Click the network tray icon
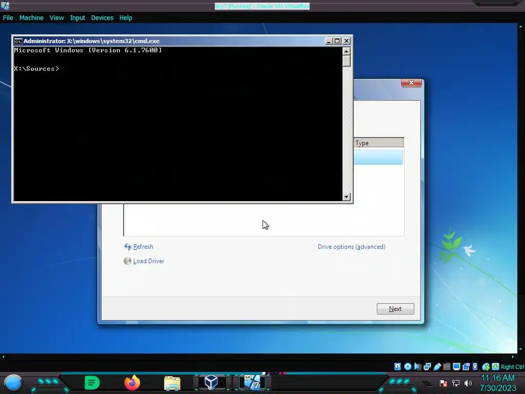Viewport: 525px width, 394px height. click(456, 383)
